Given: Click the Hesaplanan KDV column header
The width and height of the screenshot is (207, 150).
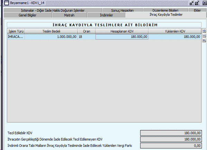Looking at the screenshot, I should pyautogui.click(x=122, y=31).
